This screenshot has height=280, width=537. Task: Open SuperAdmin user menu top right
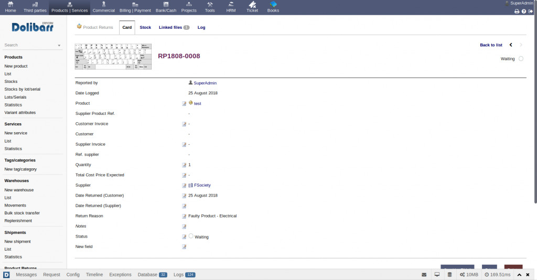click(519, 3)
